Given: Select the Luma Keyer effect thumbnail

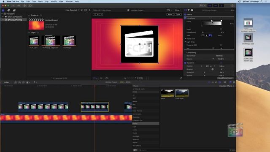Looking at the screenshot, I should coord(182,93).
